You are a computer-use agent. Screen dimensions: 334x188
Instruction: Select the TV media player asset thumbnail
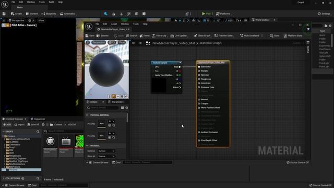(66, 142)
